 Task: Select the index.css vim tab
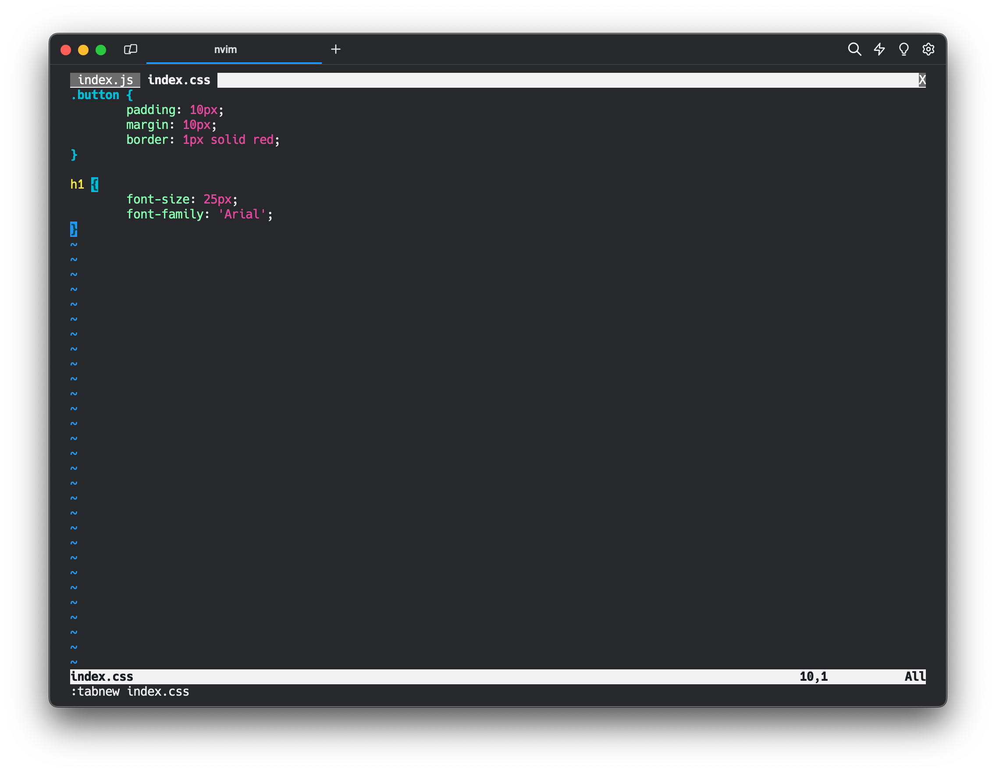pos(179,80)
